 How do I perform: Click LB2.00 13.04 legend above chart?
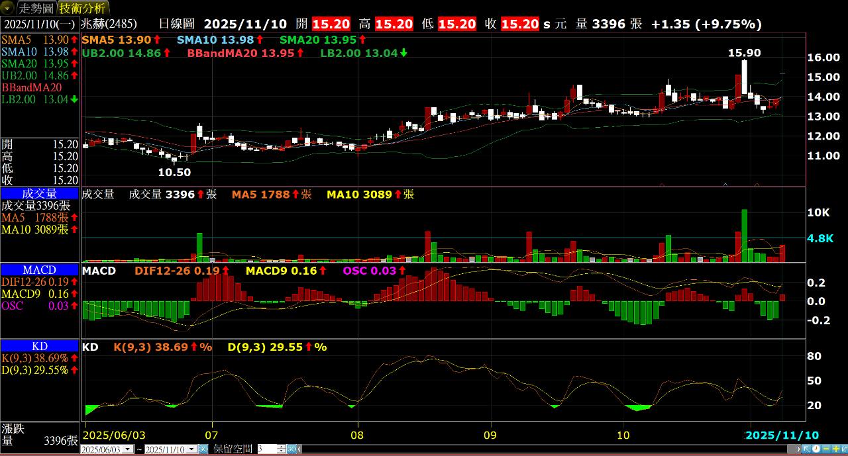pos(364,52)
